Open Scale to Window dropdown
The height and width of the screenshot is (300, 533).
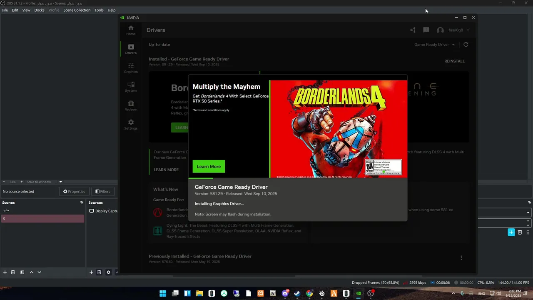point(44,182)
